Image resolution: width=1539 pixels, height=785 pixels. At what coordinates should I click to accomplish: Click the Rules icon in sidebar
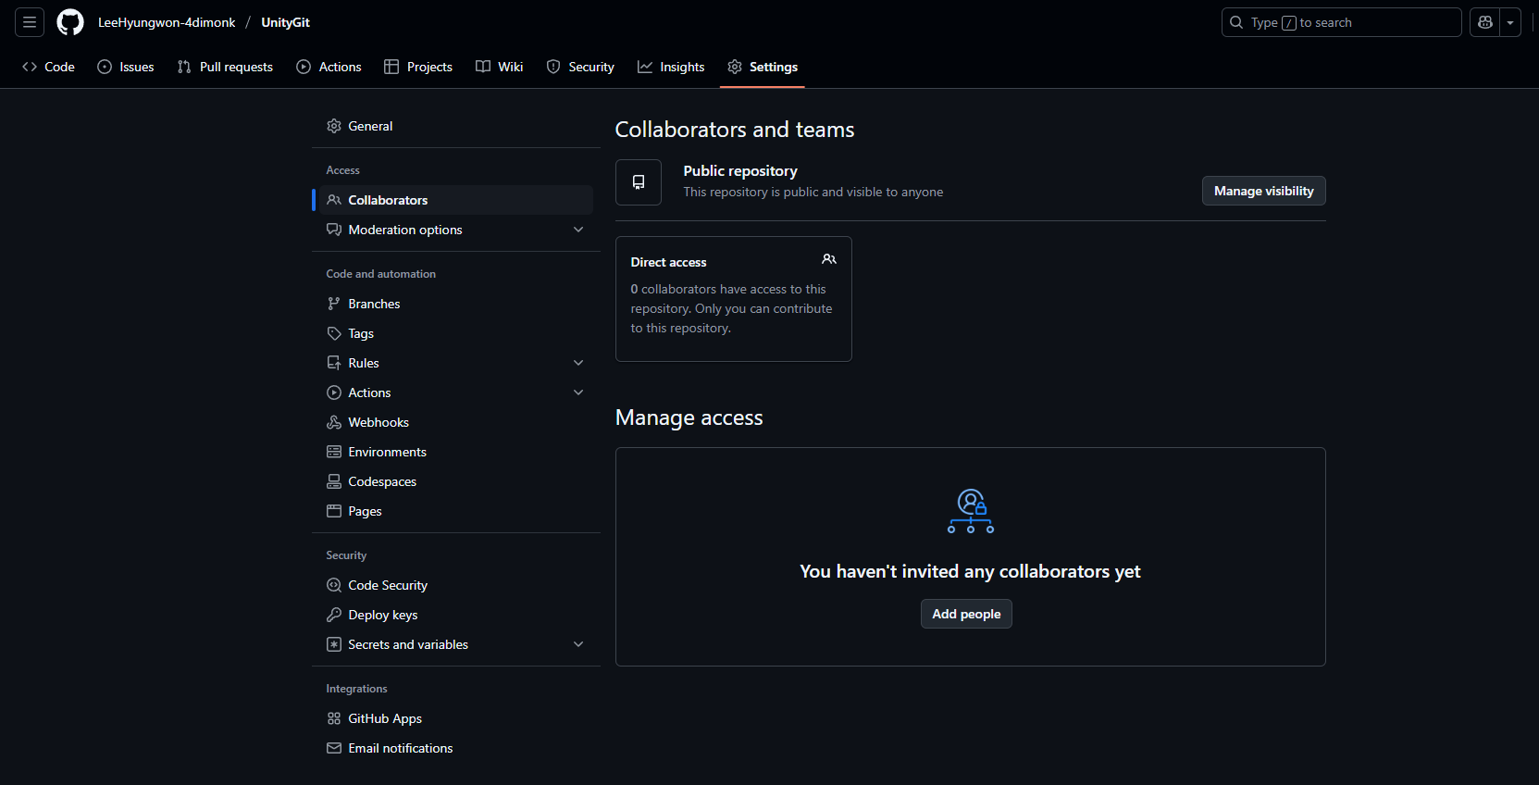pos(334,363)
